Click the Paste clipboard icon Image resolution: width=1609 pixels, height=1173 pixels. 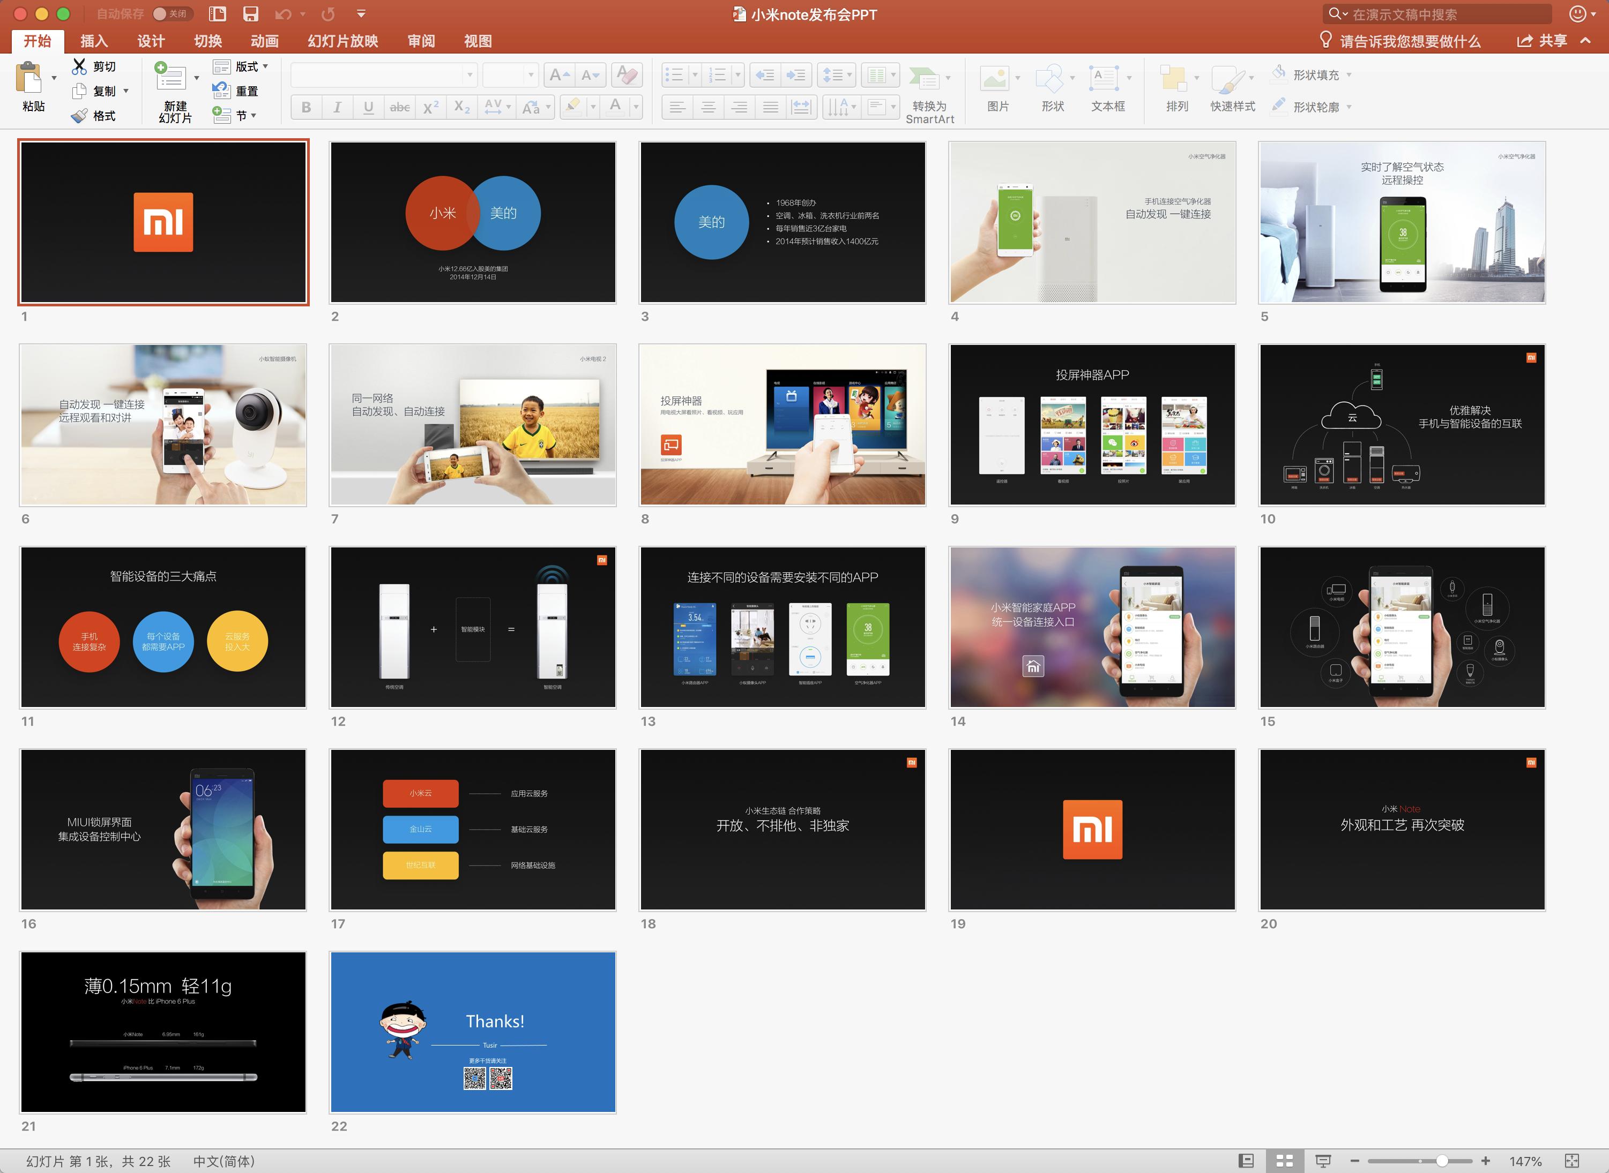pos(29,78)
